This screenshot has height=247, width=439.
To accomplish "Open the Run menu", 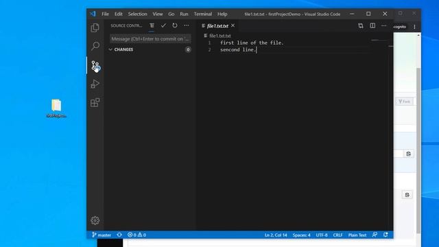I will [x=184, y=14].
